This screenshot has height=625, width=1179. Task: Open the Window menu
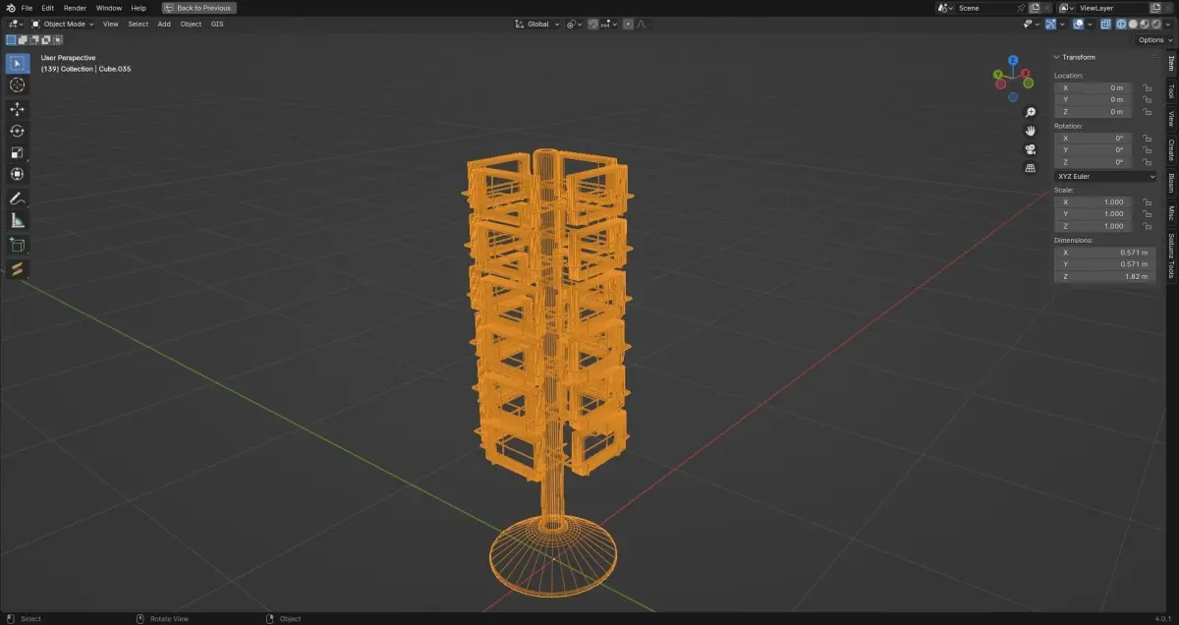(x=109, y=8)
